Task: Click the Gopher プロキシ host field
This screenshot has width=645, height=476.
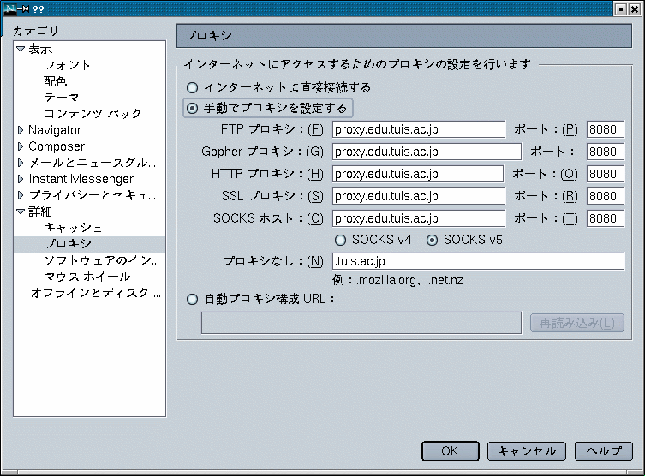Action: [x=427, y=152]
